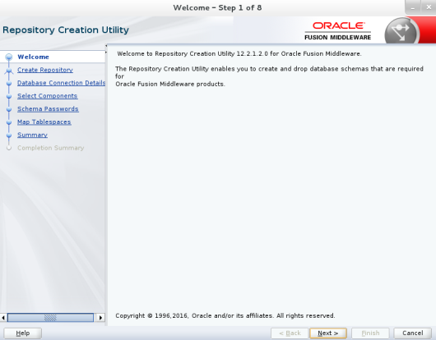This screenshot has width=436, height=340.
Task: Select the Welcome step in sidebar
Action: [33, 57]
